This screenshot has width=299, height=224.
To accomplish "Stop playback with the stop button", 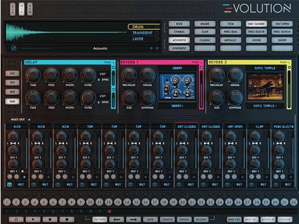I will point(50,219).
